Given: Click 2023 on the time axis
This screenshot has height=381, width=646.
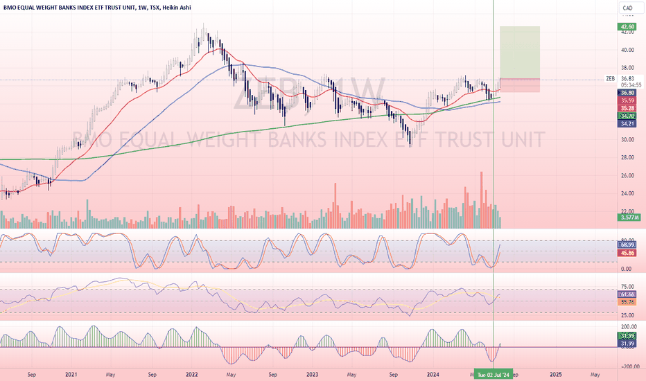Looking at the screenshot, I should point(313,375).
